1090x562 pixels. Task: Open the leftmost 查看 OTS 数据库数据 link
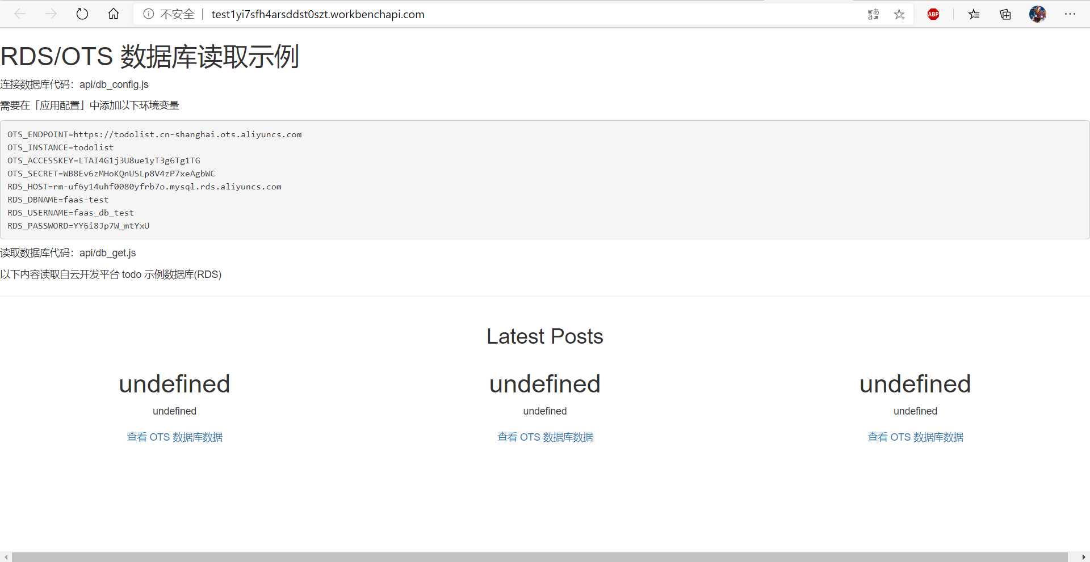[175, 437]
